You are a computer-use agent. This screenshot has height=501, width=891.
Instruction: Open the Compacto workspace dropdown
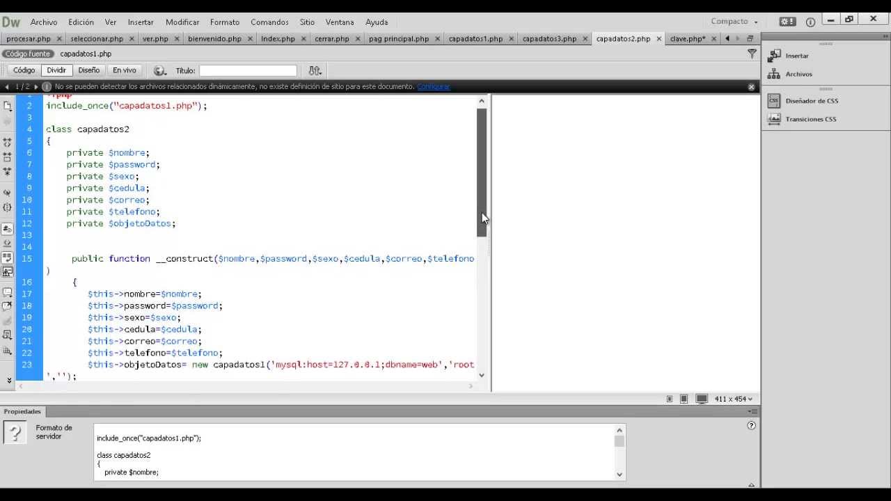[734, 22]
